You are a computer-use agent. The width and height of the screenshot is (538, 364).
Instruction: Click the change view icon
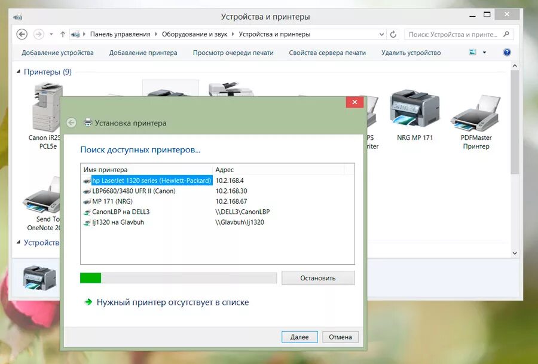click(473, 52)
